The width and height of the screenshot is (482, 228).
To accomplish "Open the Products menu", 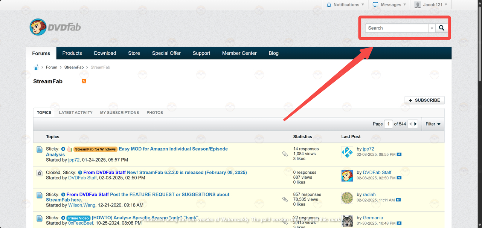I will [72, 53].
